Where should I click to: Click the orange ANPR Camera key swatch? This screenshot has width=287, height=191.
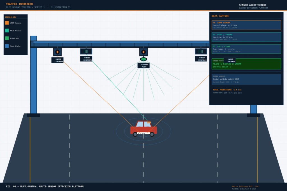(7, 23)
